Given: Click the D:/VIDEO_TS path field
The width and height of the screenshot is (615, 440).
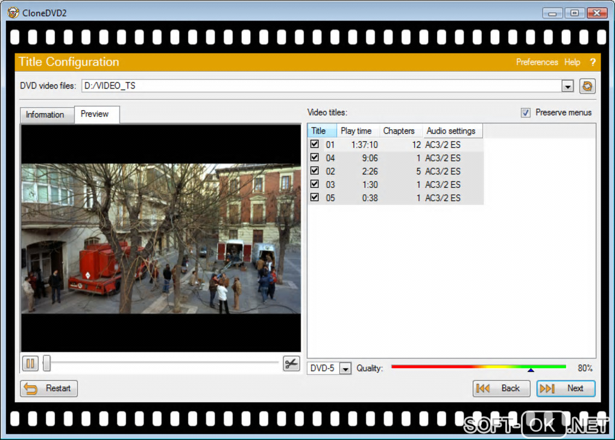Looking at the screenshot, I should click(x=321, y=86).
